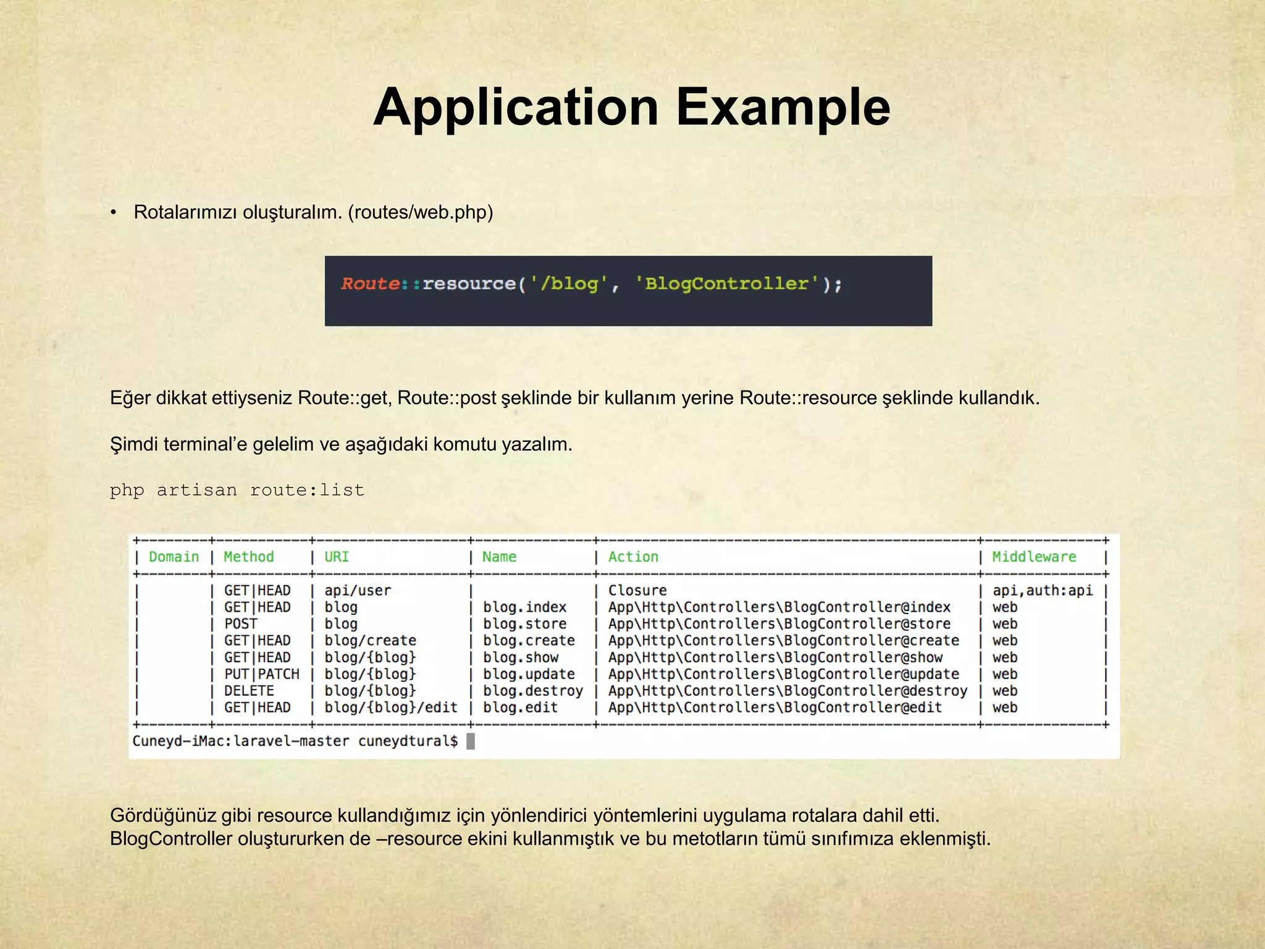Click the 'POST' method cell
The width and height of the screenshot is (1265, 949).
pos(240,624)
